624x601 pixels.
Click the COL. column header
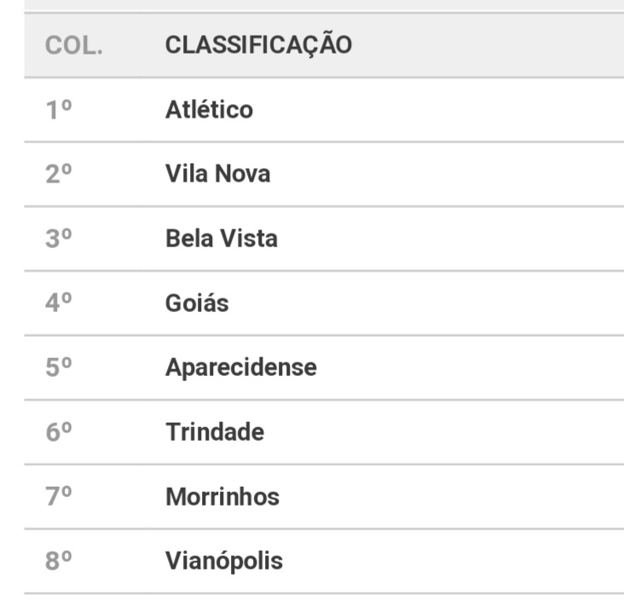coord(74,45)
